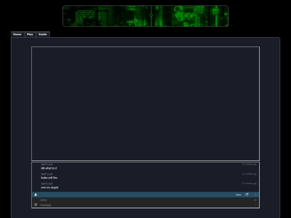The image size is (291, 218).
Task: Click the message "idk what to d"
Action: click(x=49, y=168)
